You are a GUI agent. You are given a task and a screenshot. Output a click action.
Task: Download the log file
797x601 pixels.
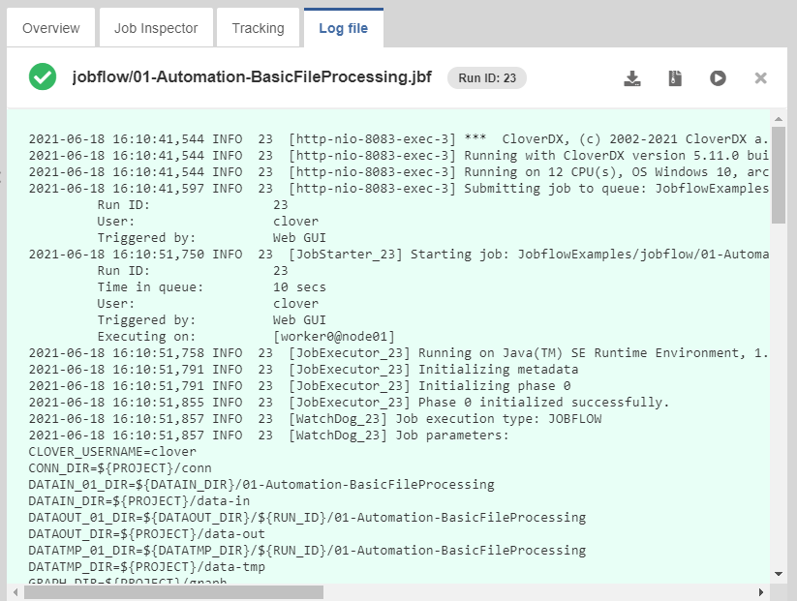coord(632,78)
